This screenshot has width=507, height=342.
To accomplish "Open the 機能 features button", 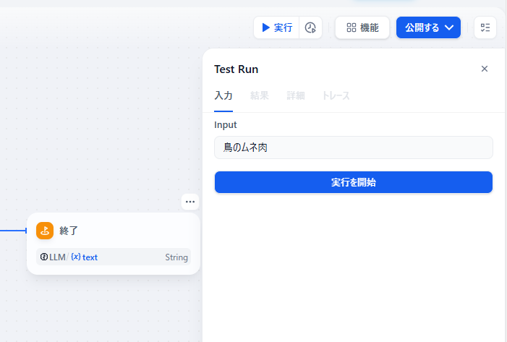I will pos(362,27).
